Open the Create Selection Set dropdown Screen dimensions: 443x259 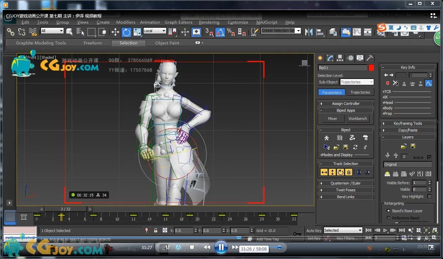[x=281, y=30]
